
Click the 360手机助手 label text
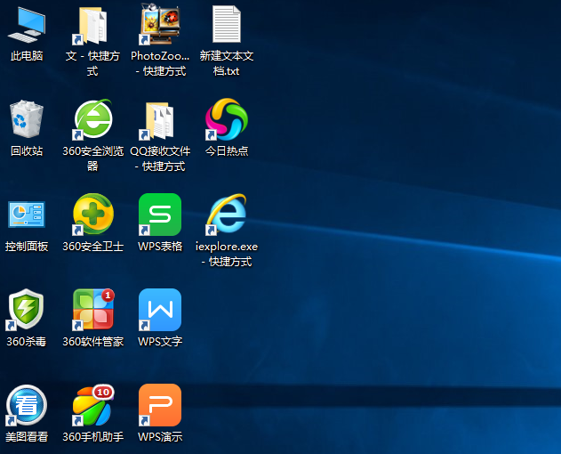pyautogui.click(x=92, y=436)
